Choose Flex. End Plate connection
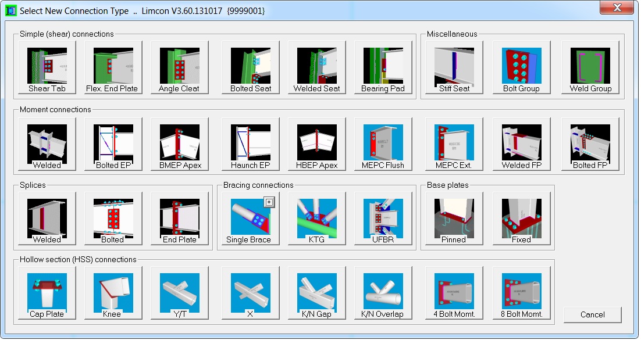 tap(113, 67)
